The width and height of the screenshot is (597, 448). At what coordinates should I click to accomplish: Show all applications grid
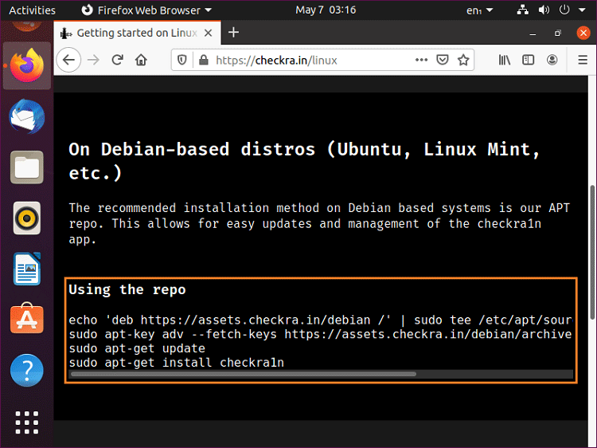[x=26, y=422]
